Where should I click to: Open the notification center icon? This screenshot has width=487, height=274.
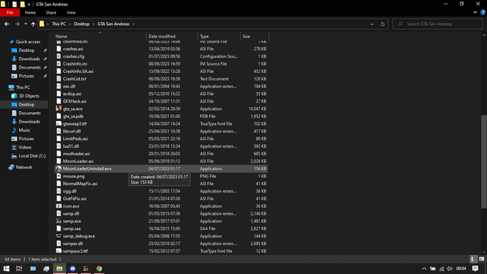pos(475,269)
